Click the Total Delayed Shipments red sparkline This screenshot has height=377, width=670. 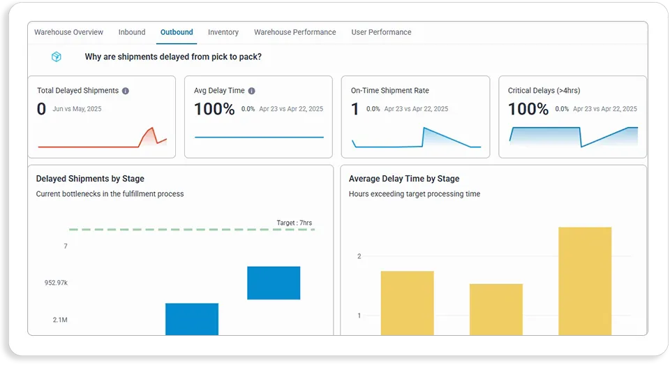(x=102, y=138)
